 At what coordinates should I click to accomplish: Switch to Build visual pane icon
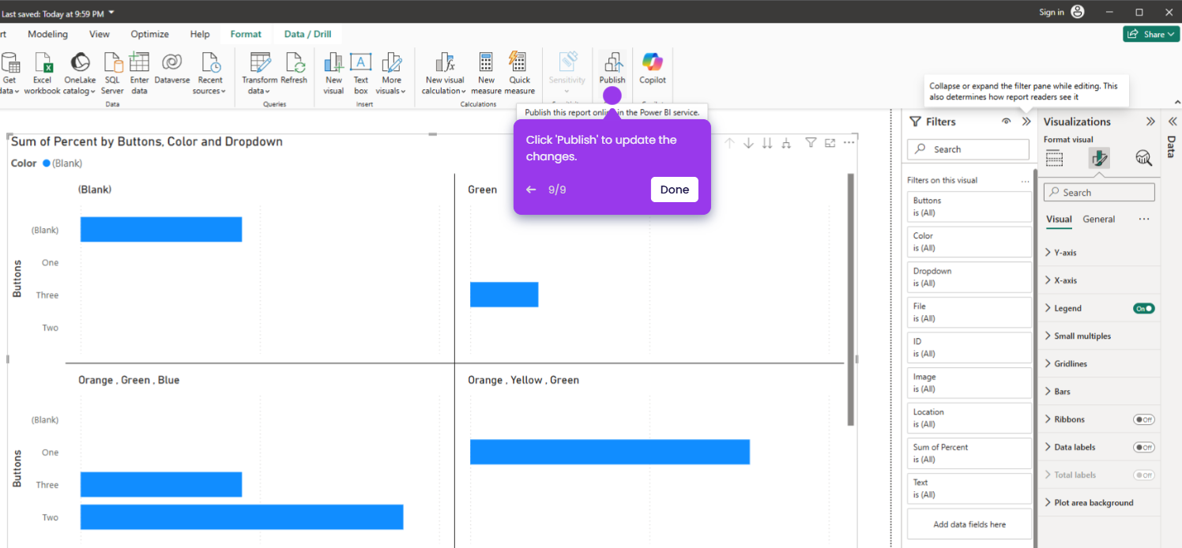1054,159
